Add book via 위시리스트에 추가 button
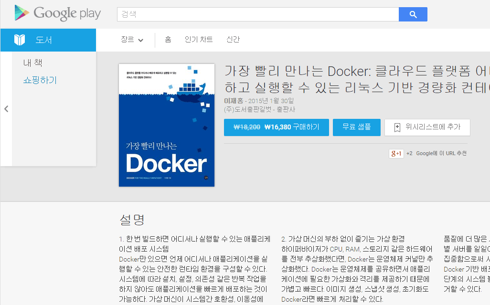The width and height of the screenshot is (490, 305). click(x=427, y=127)
